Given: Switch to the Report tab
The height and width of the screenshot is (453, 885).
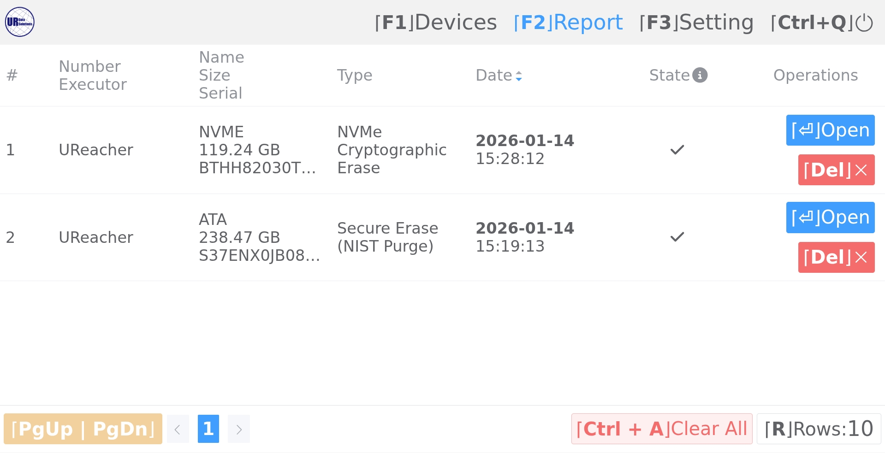Looking at the screenshot, I should tap(568, 23).
